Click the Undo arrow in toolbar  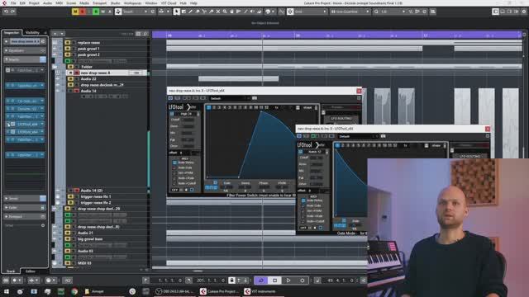6,12
